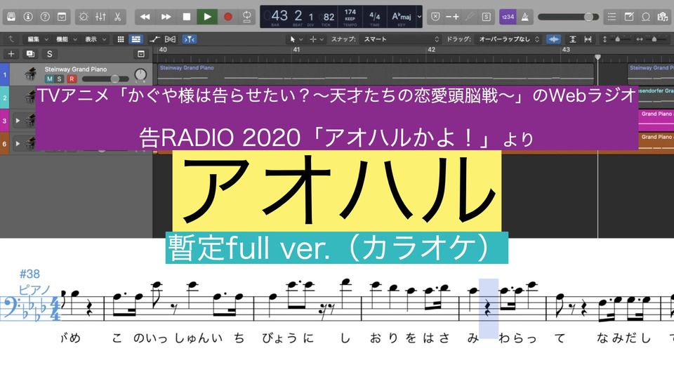Image resolution: width=674 pixels, height=379 pixels.
Task: Toggle the waveform zoom button
Action: coord(554,39)
